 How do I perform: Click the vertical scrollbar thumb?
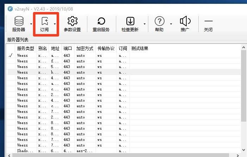[x=243, y=86]
